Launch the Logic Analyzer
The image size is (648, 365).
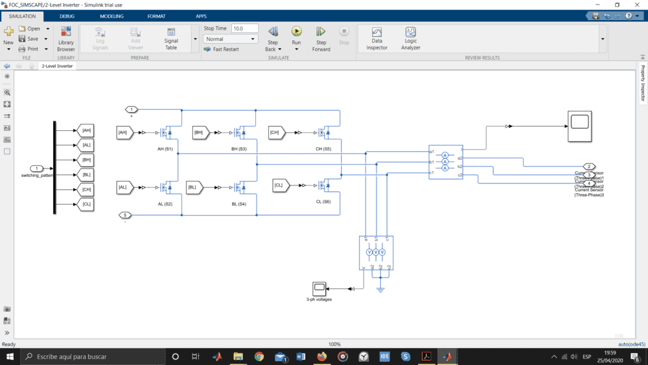[x=411, y=38]
